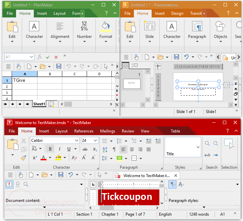Open Insert tab in TextMaker

[44, 131]
